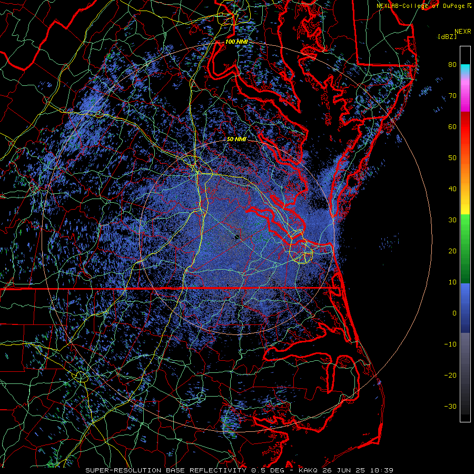Click the -10 value on the dBZ scale
Screen dimensions: 474x474
[450, 344]
